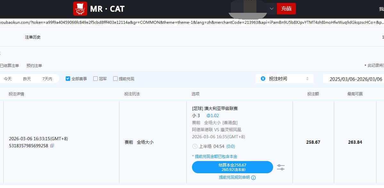Click the MR·CAT top hat logo
The image size is (384, 188).
tap(80, 9)
